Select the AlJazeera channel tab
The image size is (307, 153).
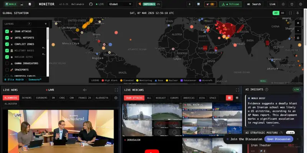(11, 104)
